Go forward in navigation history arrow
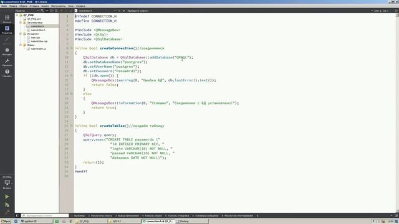The image size is (399, 224). pyautogui.click(x=66, y=11)
